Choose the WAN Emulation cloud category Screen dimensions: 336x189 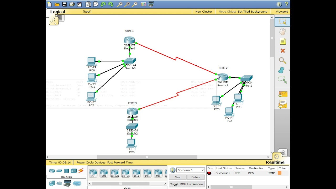[x=59, y=183]
